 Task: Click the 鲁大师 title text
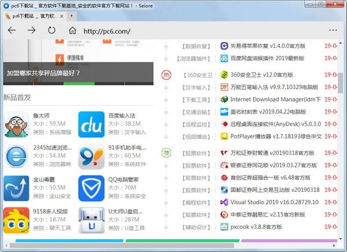pyautogui.click(x=42, y=116)
